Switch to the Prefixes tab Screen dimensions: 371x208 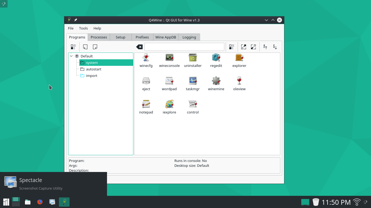(142, 37)
